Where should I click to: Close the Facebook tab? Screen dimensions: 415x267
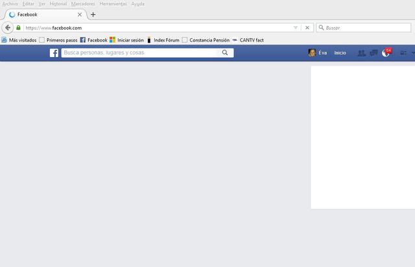pos(79,14)
